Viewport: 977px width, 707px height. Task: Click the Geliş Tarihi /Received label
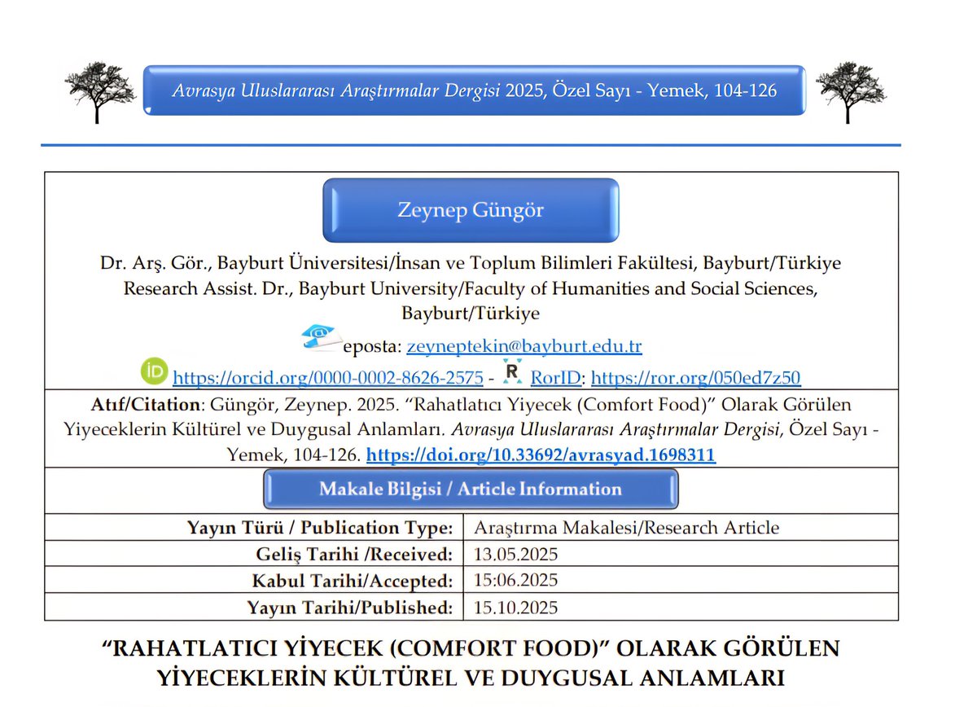(x=353, y=554)
